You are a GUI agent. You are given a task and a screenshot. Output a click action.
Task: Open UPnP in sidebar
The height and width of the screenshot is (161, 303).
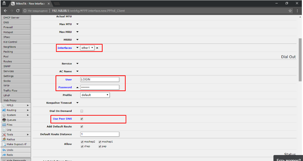(15, 96)
